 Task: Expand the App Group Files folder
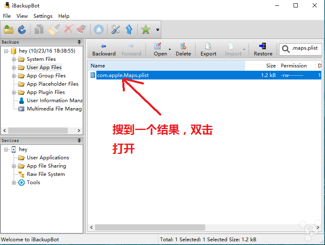[x=14, y=76]
